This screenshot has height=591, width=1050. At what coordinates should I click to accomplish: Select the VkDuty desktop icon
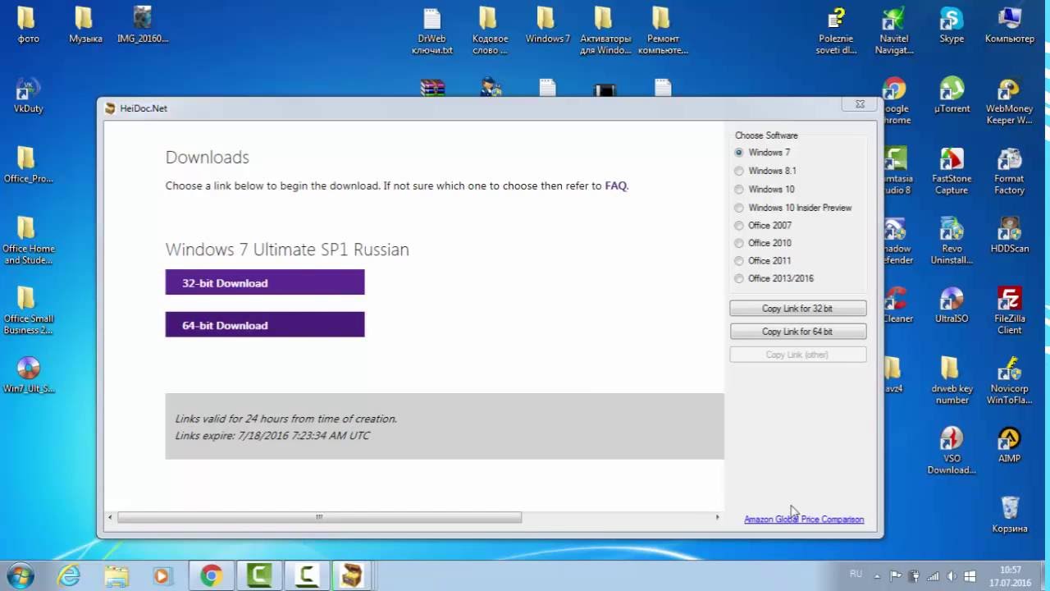point(28,95)
